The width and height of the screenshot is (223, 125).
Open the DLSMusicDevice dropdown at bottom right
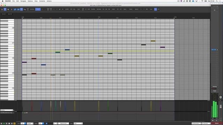[196, 124]
